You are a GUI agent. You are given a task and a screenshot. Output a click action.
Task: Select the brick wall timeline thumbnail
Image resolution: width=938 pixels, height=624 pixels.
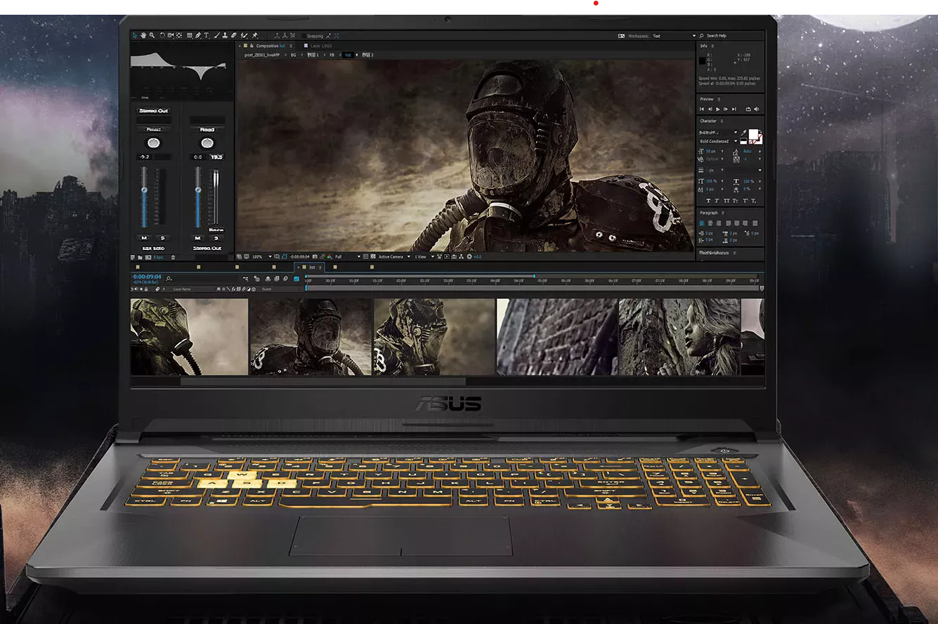(557, 337)
